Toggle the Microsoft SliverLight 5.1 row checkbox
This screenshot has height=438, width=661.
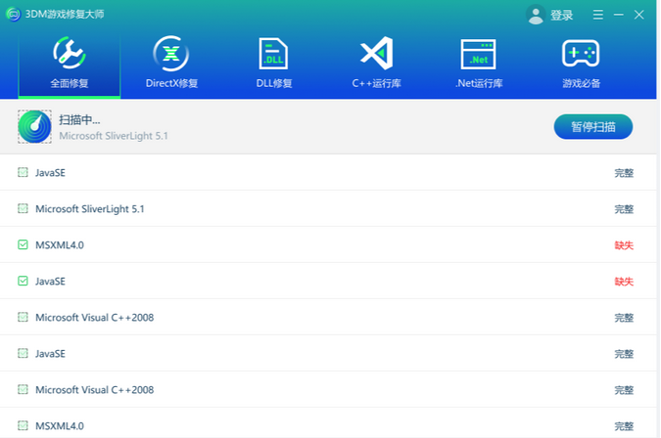click(x=23, y=209)
